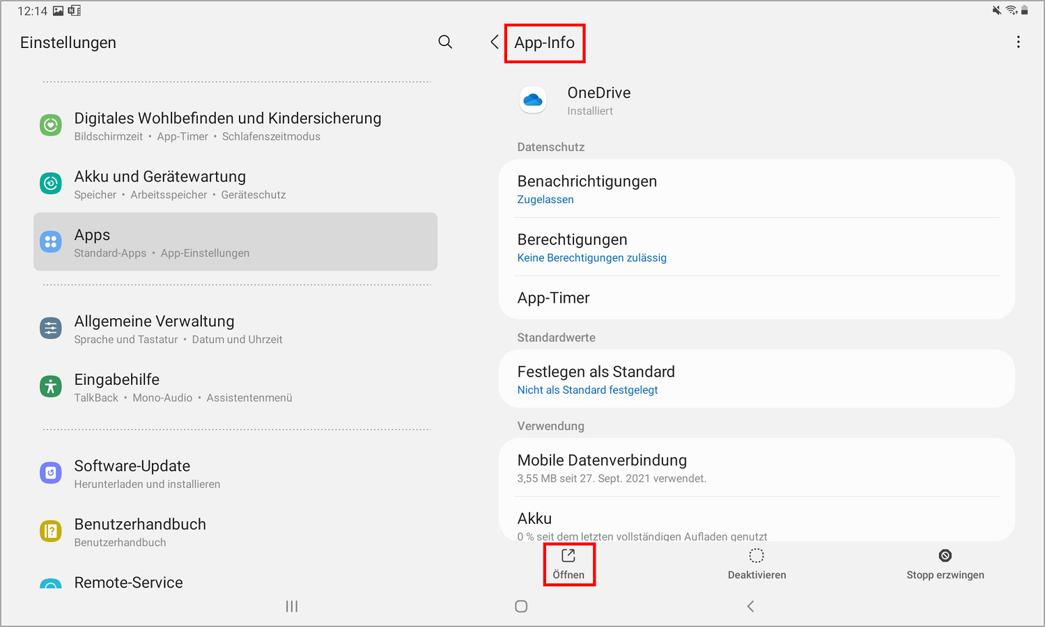
Task: Open Software-Update settings
Action: pyautogui.click(x=235, y=474)
